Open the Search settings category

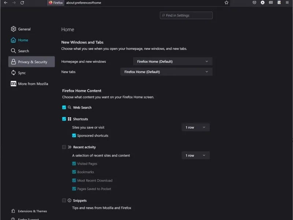23,51
